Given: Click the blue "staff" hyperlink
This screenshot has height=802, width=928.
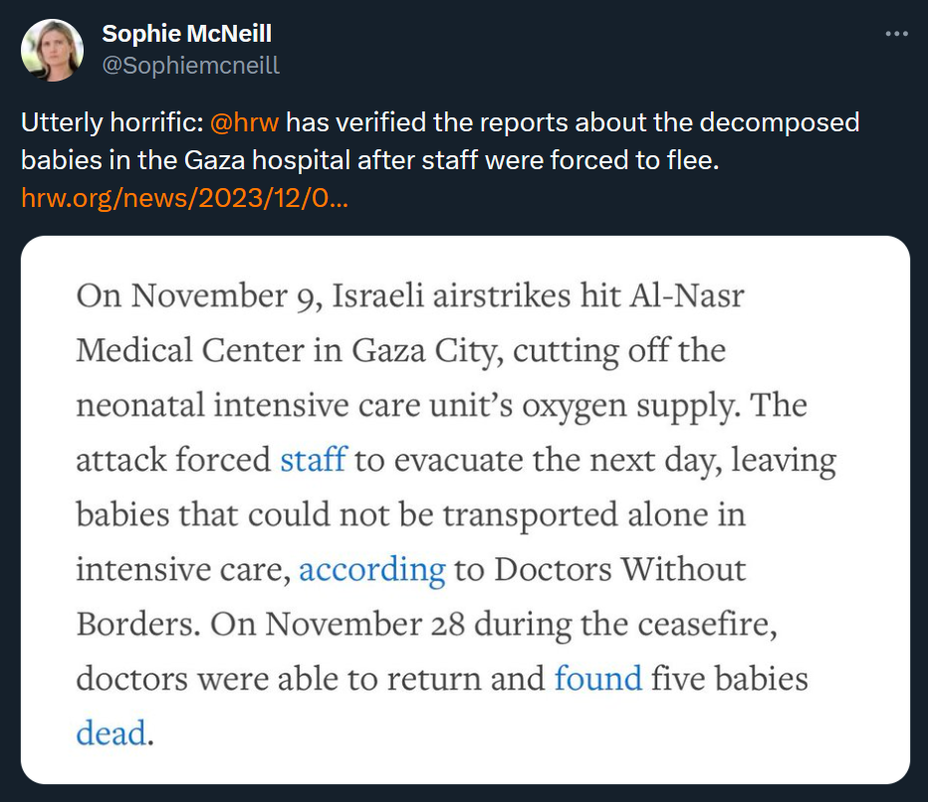Looking at the screenshot, I should pyautogui.click(x=313, y=460).
